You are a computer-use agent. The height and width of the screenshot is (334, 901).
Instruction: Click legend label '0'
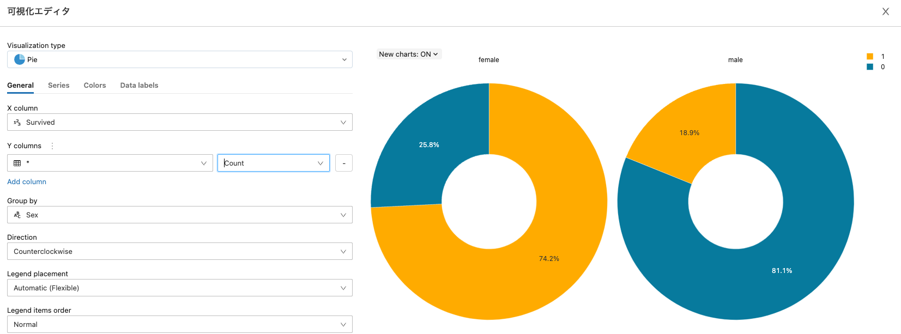point(883,67)
